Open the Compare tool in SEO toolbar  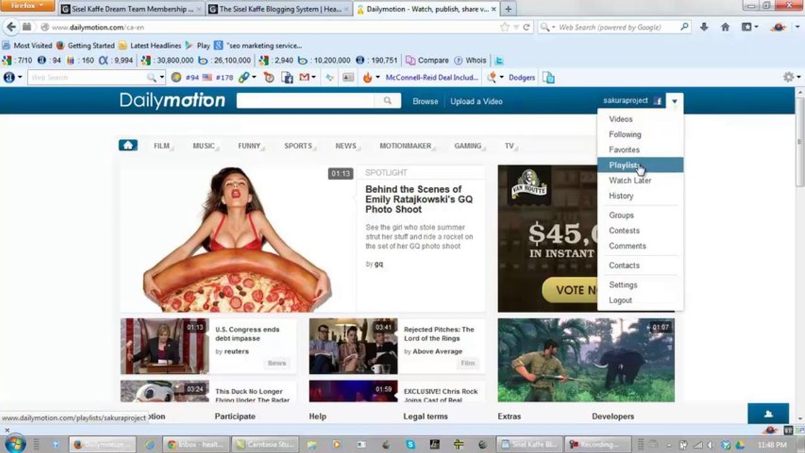427,60
